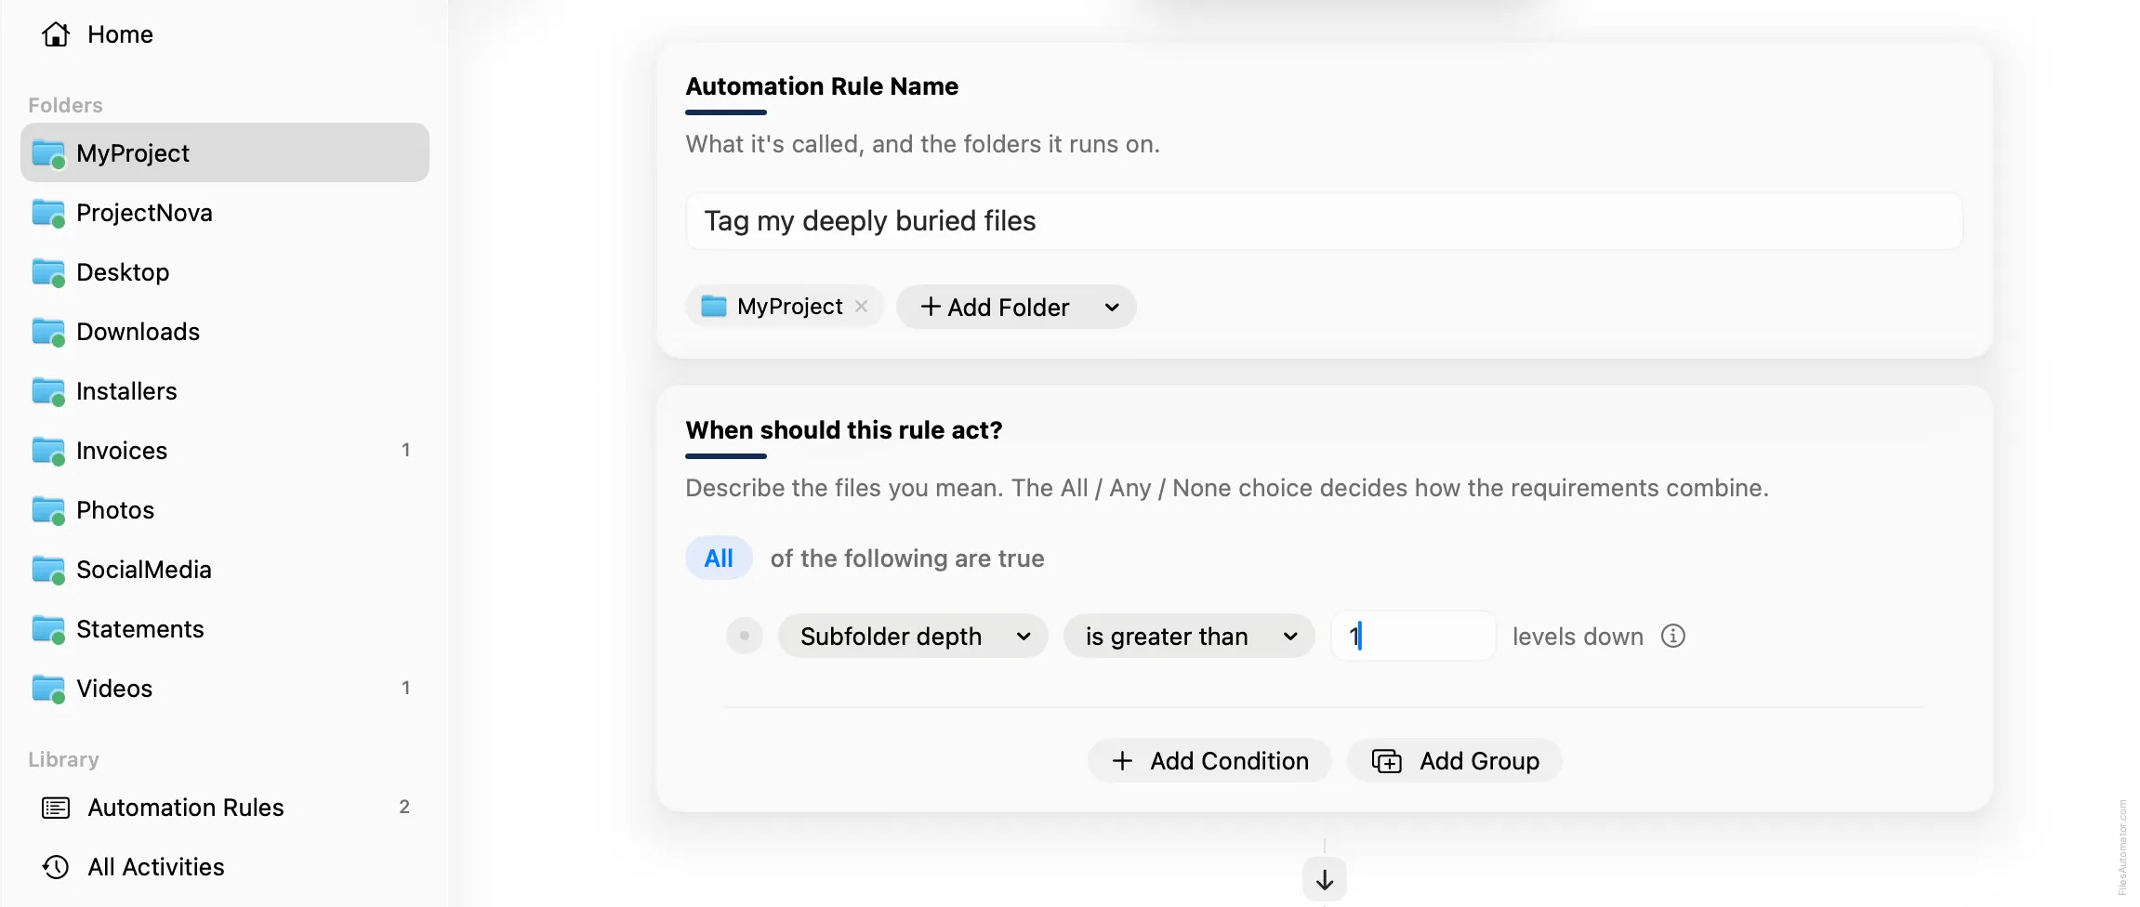Select Statements folder row text

click(139, 629)
